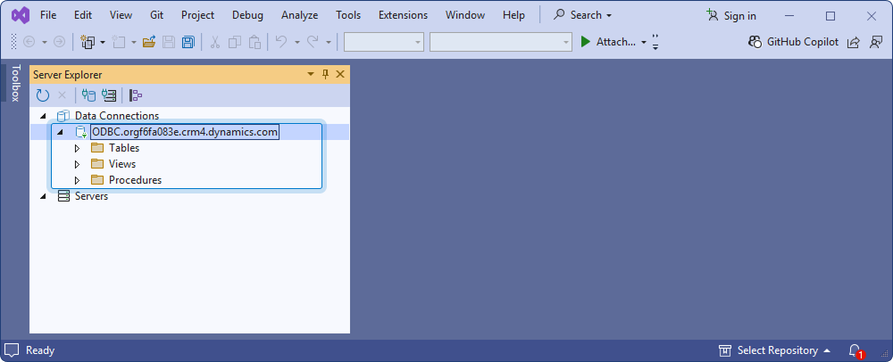Open the Analyze menu
893x362 pixels.
(299, 15)
